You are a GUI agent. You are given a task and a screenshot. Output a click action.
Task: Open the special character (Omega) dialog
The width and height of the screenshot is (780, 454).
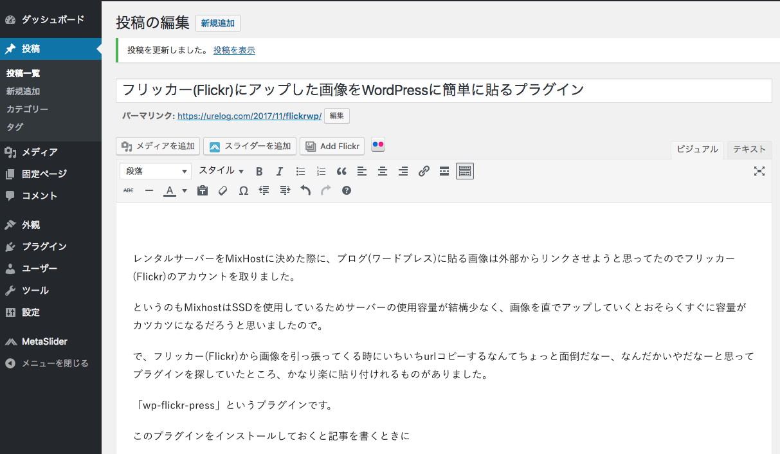pyautogui.click(x=244, y=190)
